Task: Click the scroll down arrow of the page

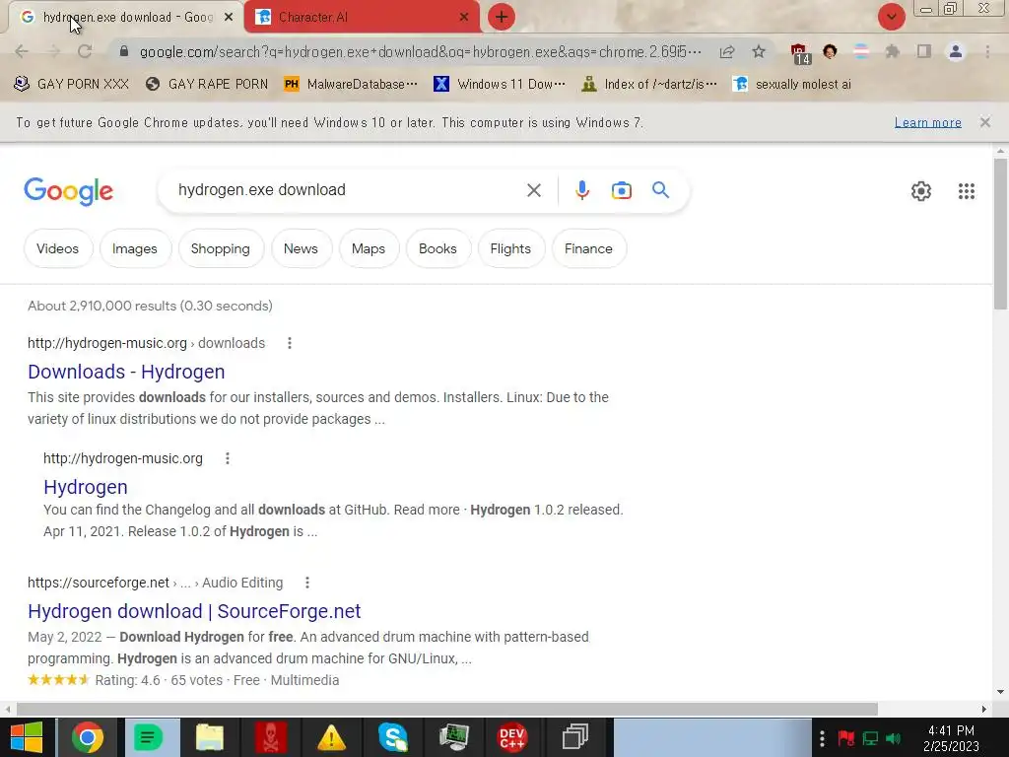Action: click(x=1000, y=692)
